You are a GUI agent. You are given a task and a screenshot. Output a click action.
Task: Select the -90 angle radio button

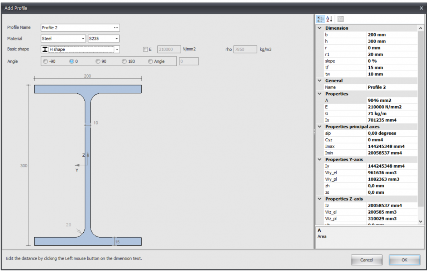[x=45, y=61]
